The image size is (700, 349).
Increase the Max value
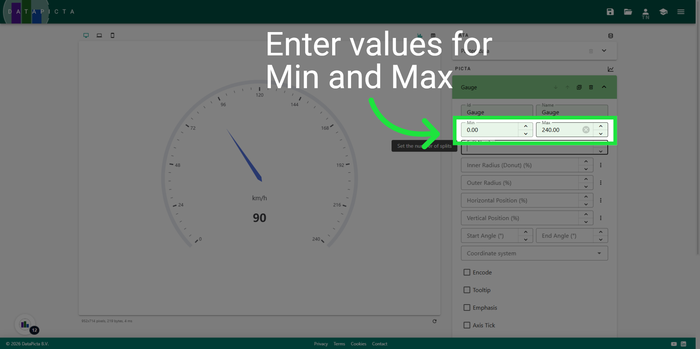(x=600, y=126)
